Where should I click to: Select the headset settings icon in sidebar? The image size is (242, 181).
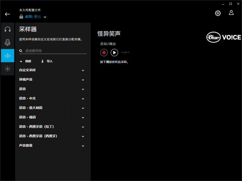pyautogui.click(x=7, y=29)
